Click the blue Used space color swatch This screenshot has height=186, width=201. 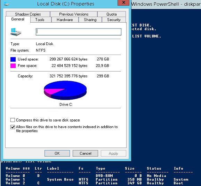tap(13, 59)
